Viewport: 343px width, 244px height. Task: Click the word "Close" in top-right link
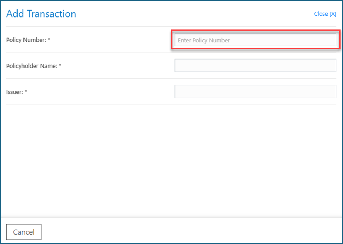[x=321, y=14]
